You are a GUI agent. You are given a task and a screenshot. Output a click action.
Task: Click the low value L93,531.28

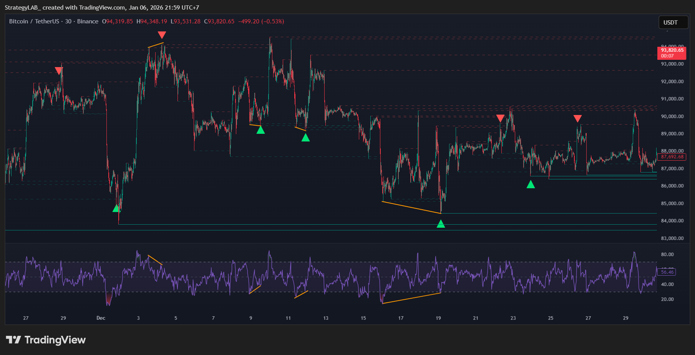pos(186,21)
